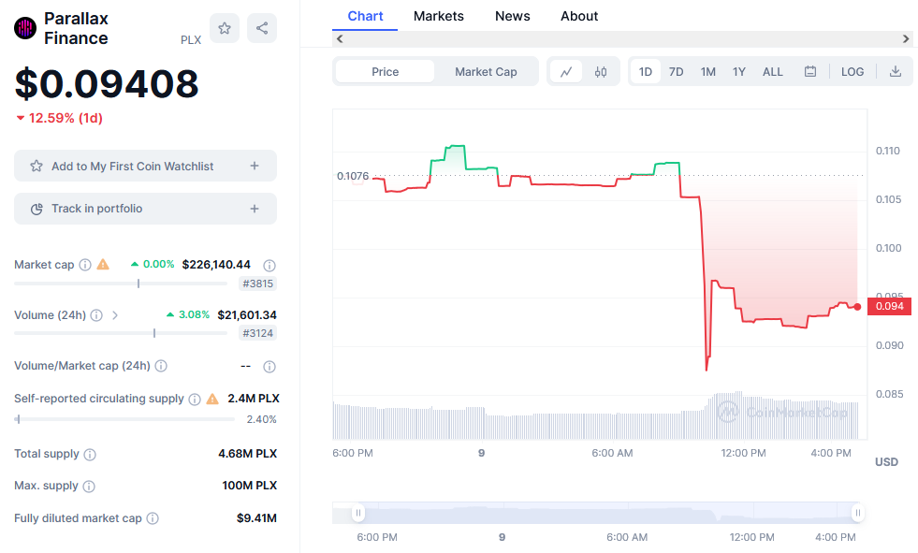The height and width of the screenshot is (553, 918).
Task: Click left handle of chart range slider
Action: pyautogui.click(x=357, y=513)
